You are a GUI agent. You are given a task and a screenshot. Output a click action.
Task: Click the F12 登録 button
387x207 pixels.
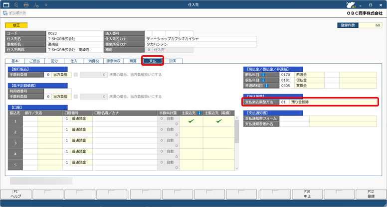coord(371,194)
